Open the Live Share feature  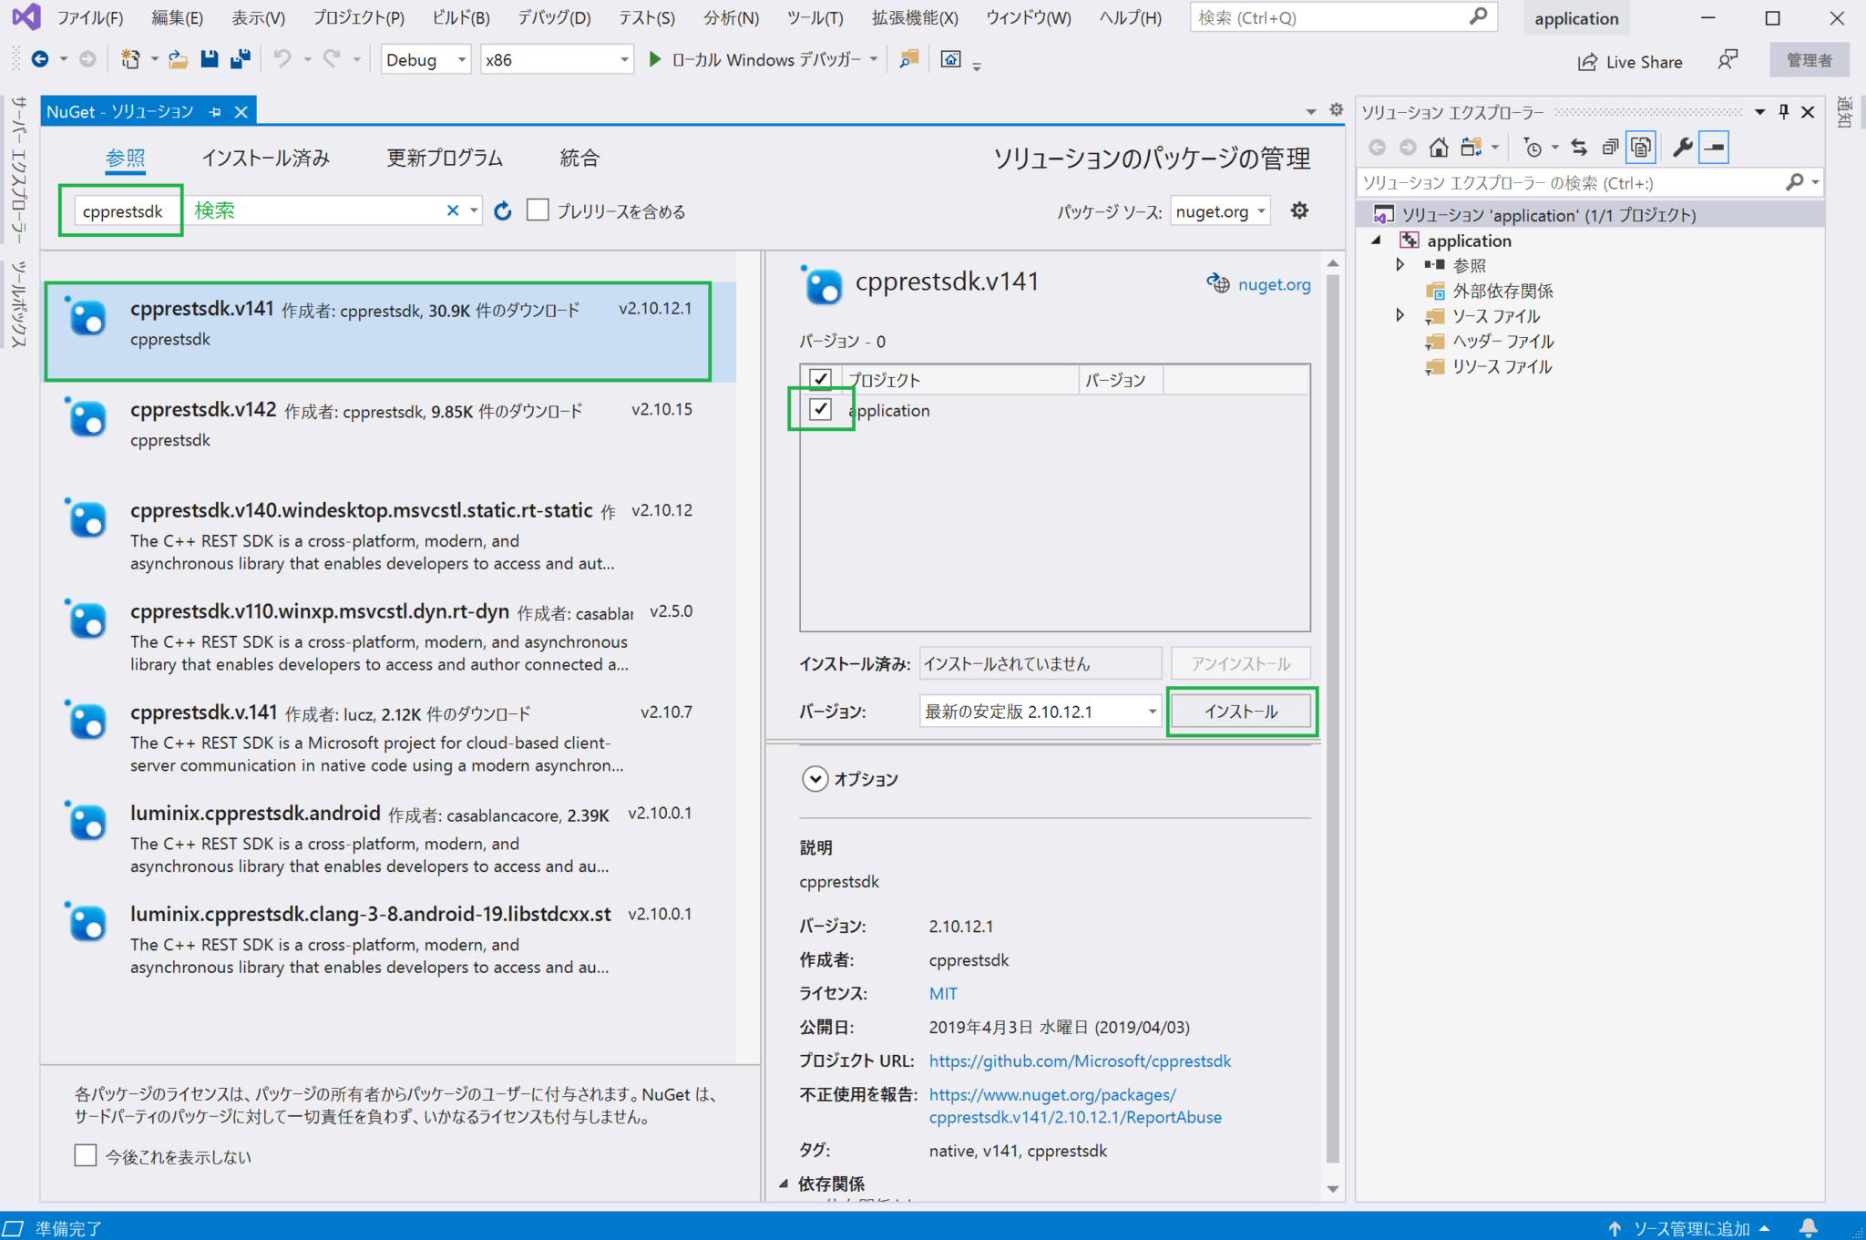pyautogui.click(x=1631, y=61)
